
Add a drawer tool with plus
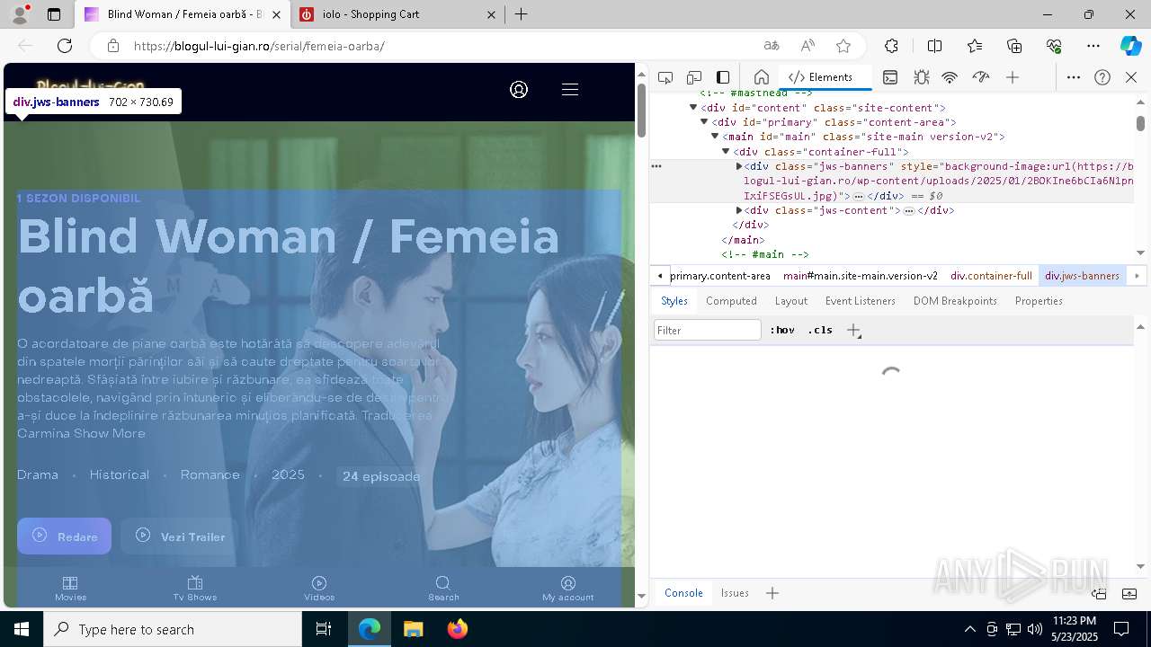(772, 593)
